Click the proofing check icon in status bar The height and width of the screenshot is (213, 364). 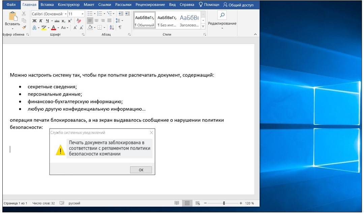coord(62,203)
